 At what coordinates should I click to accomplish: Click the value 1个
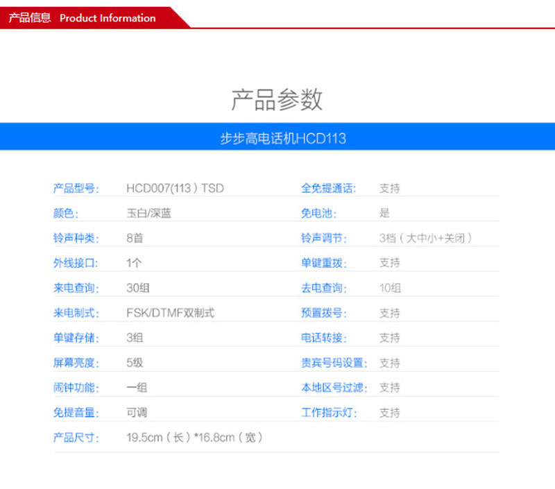click(x=134, y=263)
